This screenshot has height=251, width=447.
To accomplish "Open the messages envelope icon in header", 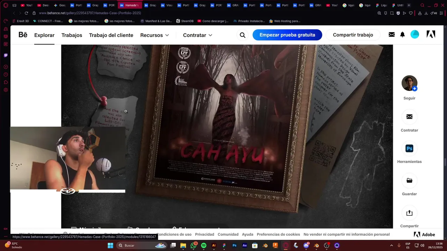I will point(391,35).
